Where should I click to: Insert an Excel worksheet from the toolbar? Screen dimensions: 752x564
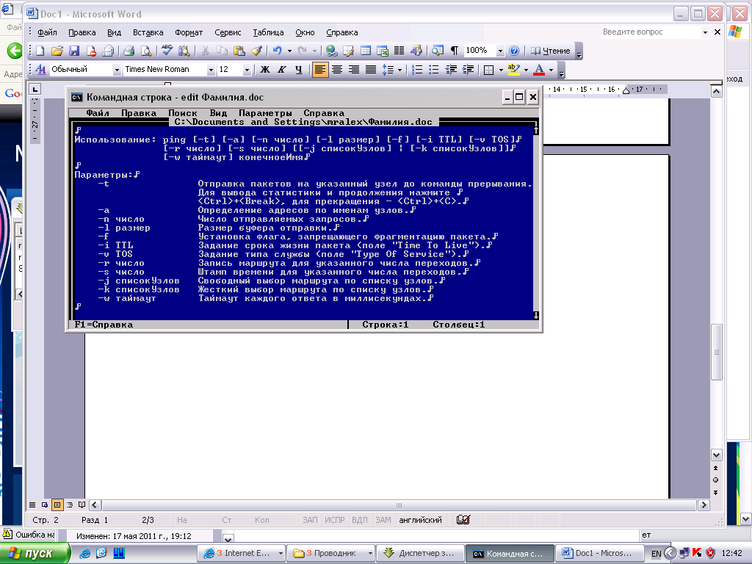[x=382, y=51]
